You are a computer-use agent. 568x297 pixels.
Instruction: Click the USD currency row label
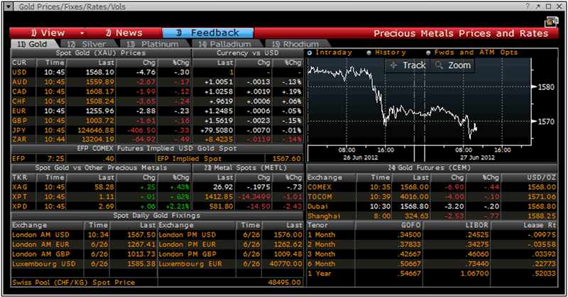pos(19,72)
